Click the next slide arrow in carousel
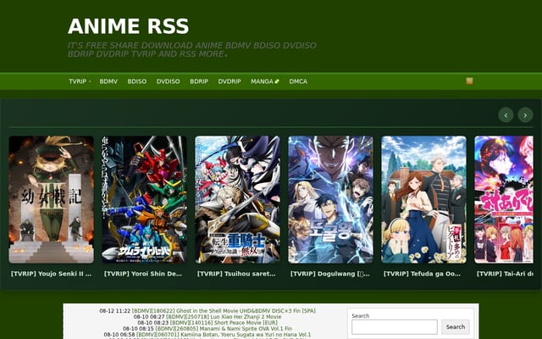 click(525, 115)
